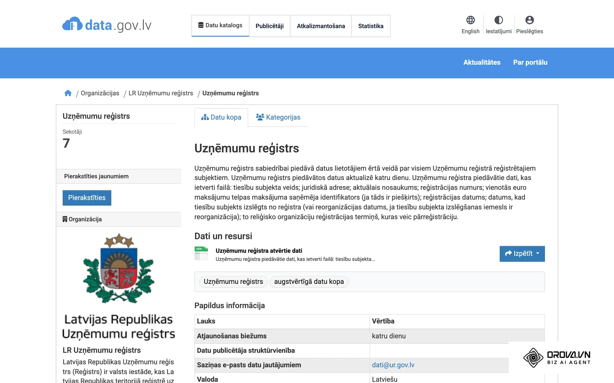614x383 pixels.
Task: Open Iestatījumi contrast settings icon
Action: point(498,20)
